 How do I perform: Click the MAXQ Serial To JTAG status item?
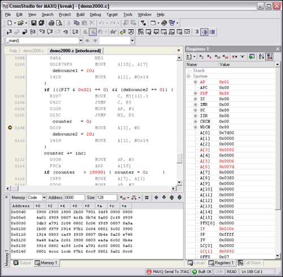coord(168,272)
